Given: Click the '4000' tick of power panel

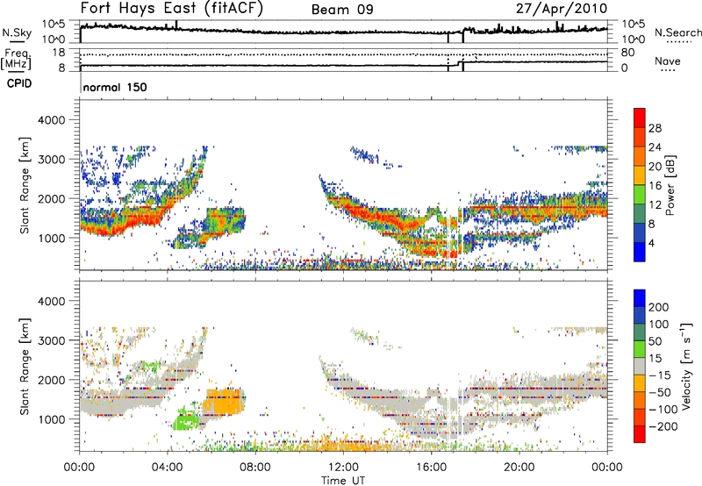Looking at the screenshot, I should [x=51, y=120].
